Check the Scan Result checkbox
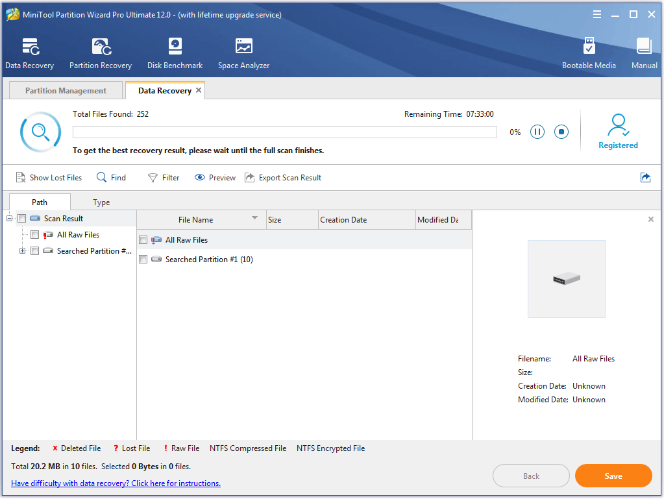 tap(21, 219)
